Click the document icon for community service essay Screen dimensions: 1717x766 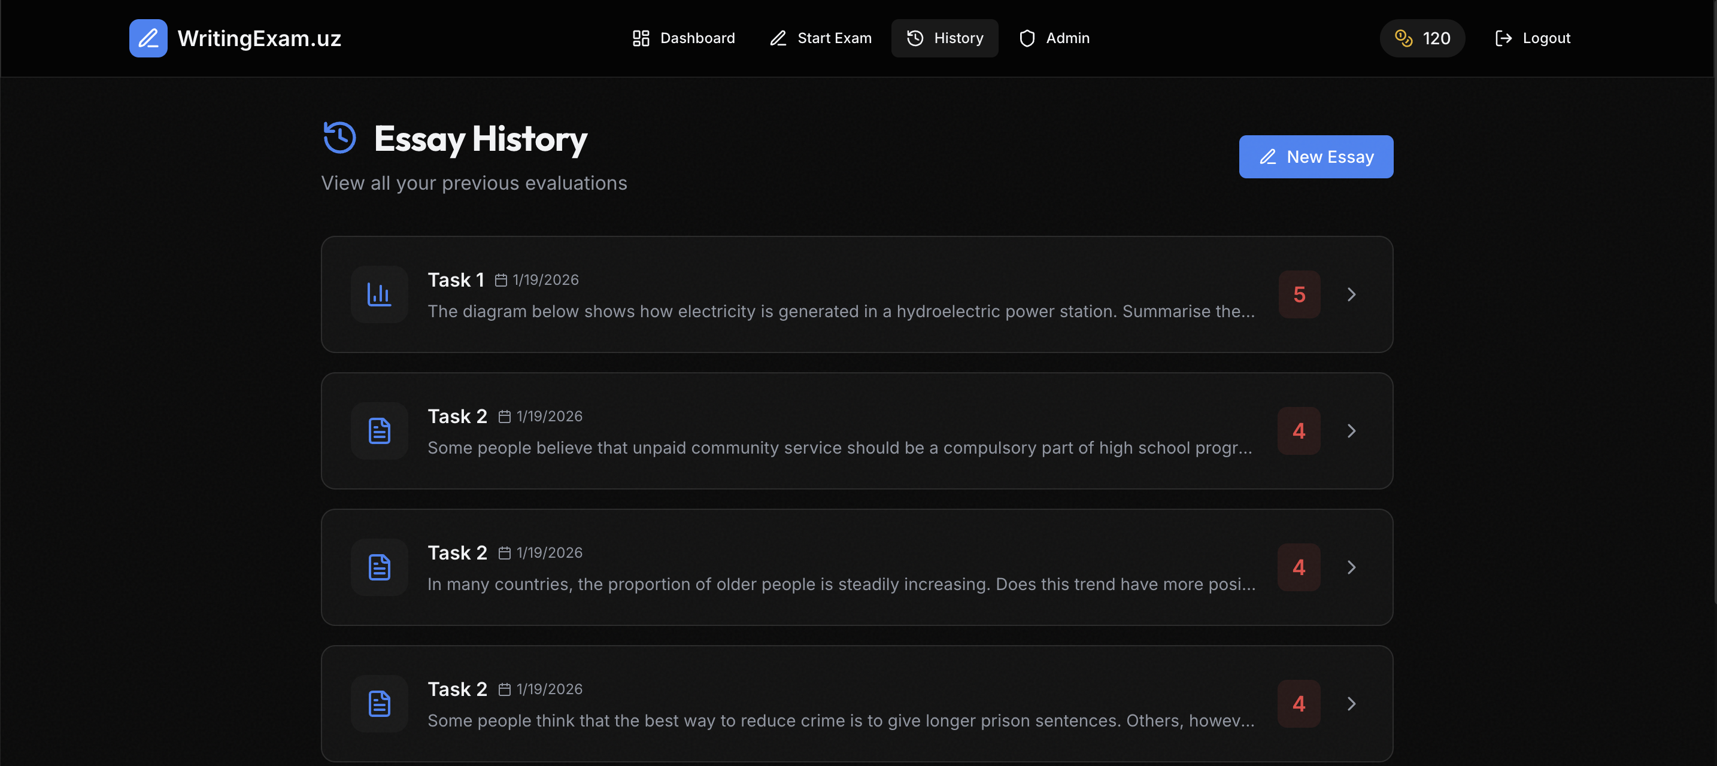379,431
